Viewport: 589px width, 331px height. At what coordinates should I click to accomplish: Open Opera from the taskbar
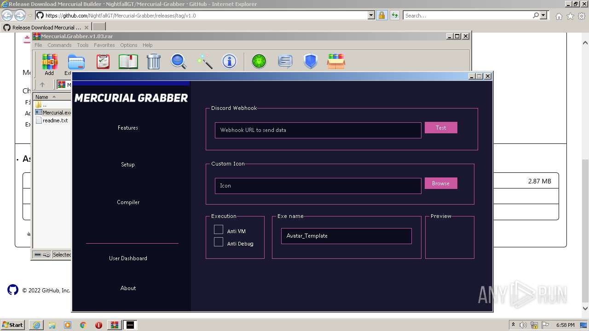(x=98, y=325)
